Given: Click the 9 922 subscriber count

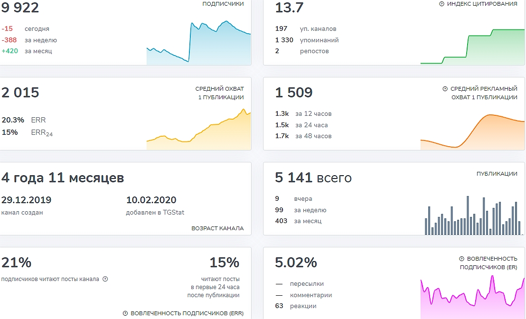Looking at the screenshot, I should 20,8.
